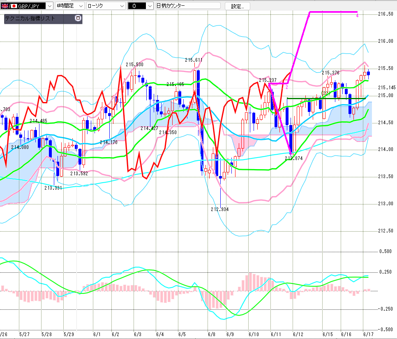Click the 215.145 current price label on axis

(x=387, y=88)
